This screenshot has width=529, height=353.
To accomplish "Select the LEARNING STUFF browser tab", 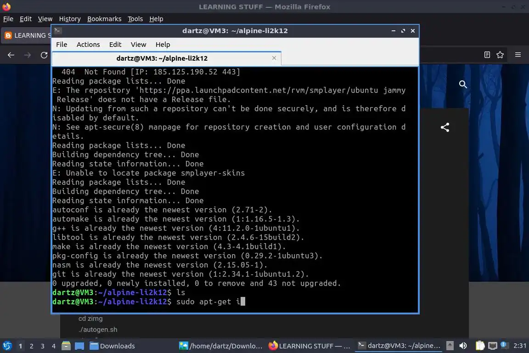I will (27, 35).
